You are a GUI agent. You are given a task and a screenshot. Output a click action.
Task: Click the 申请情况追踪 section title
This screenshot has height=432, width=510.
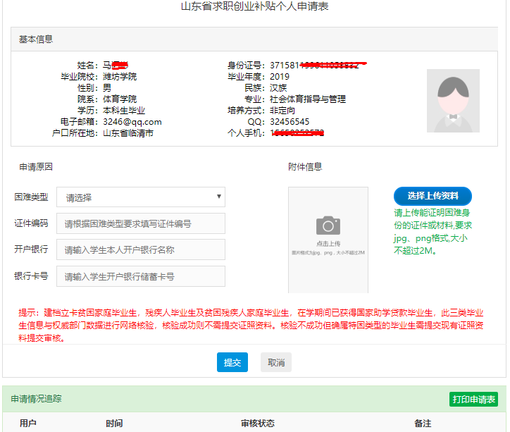coord(36,399)
